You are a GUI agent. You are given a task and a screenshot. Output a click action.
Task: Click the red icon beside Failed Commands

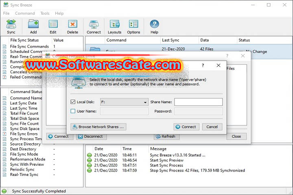[4, 77]
